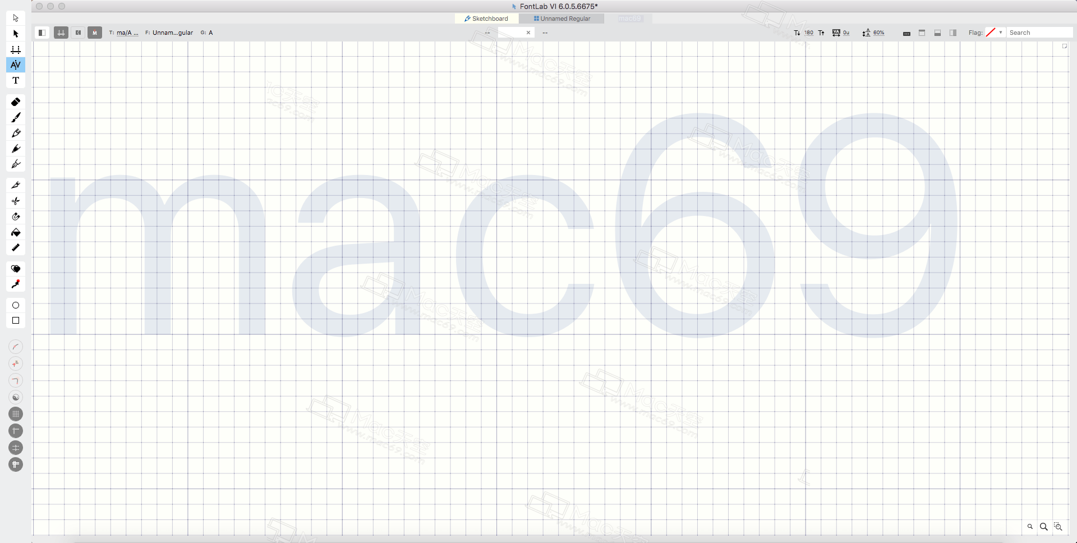Click the font size value 180
The width and height of the screenshot is (1077, 543).
click(809, 33)
